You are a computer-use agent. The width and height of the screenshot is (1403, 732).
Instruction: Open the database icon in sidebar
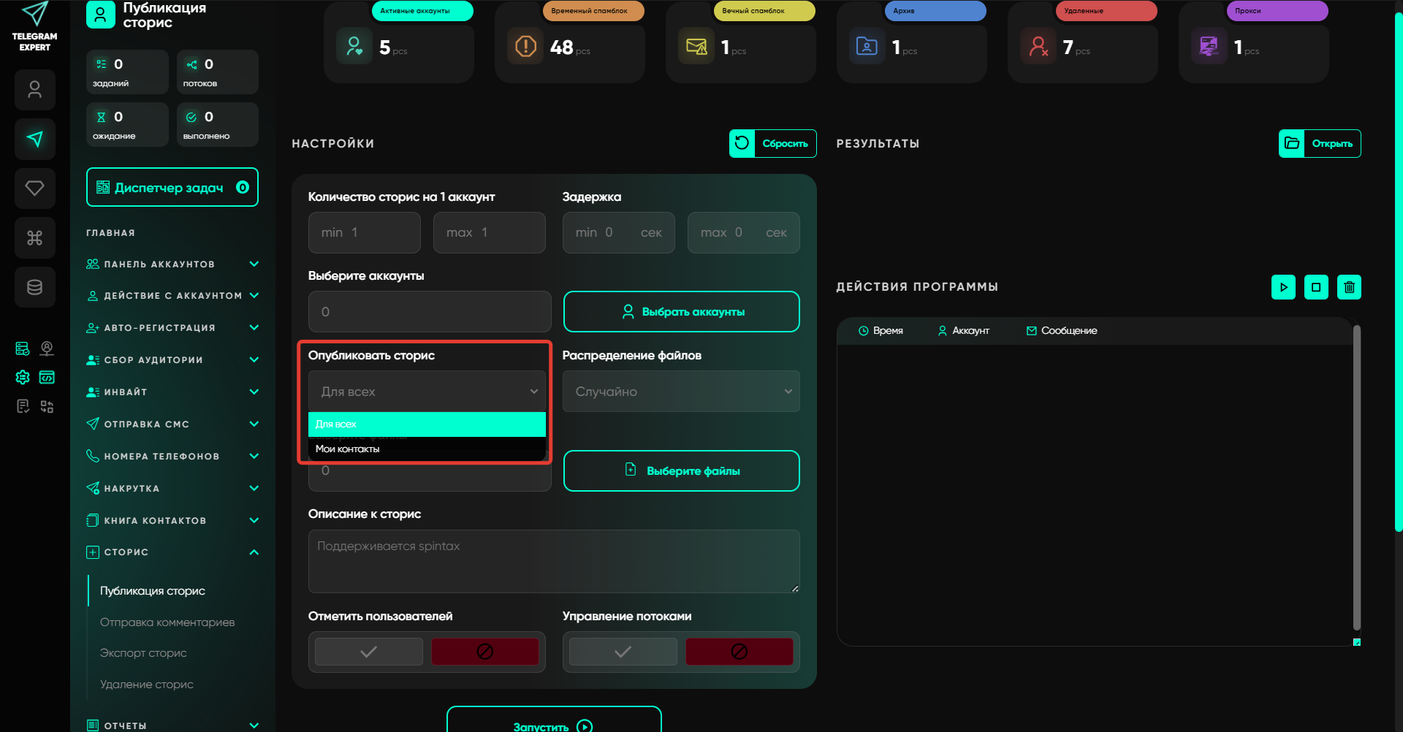[34, 287]
